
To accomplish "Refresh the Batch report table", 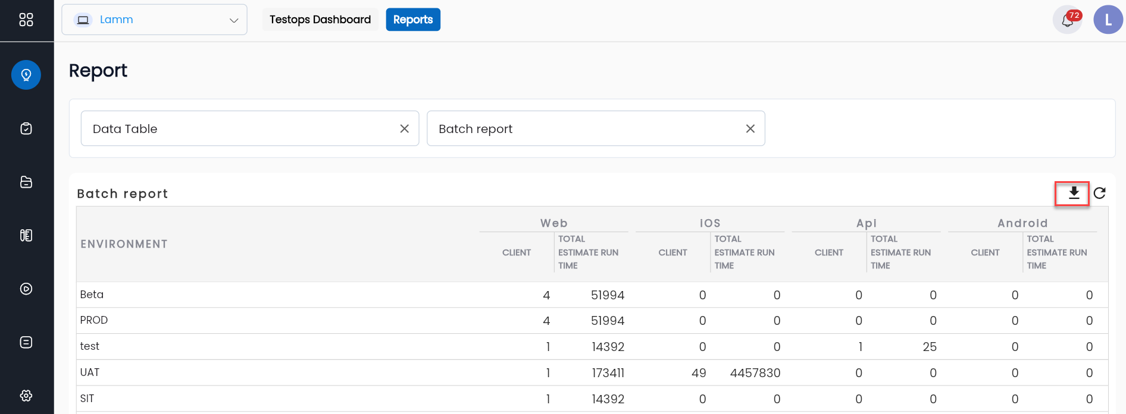I will [x=1100, y=193].
